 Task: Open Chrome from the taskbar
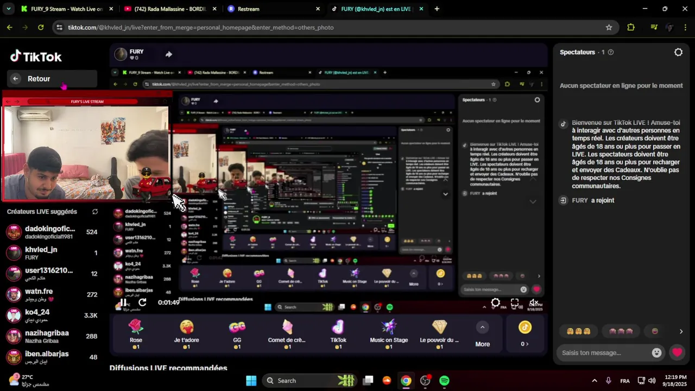pyautogui.click(x=406, y=381)
